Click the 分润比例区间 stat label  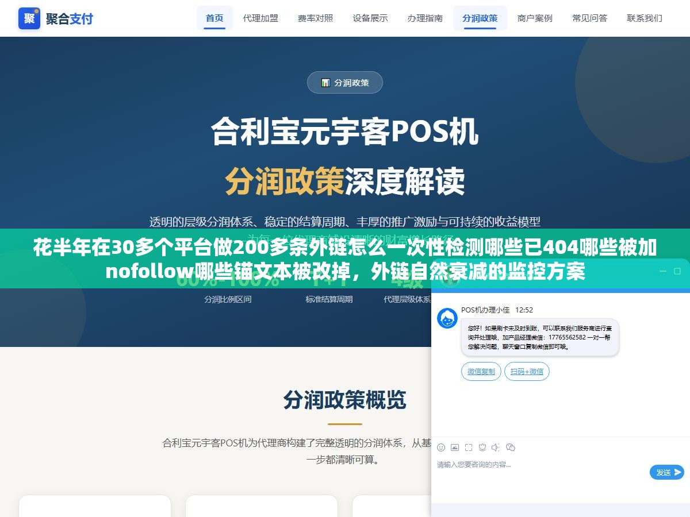tap(228, 299)
